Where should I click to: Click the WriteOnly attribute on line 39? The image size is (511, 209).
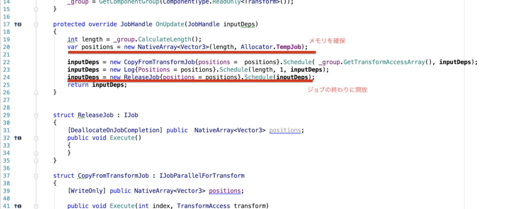[x=86, y=191]
